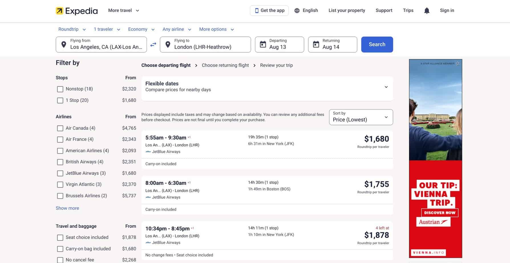Image resolution: width=510 pixels, height=263 pixels.
Task: Open the 1 traveler dropdown
Action: pos(107,29)
